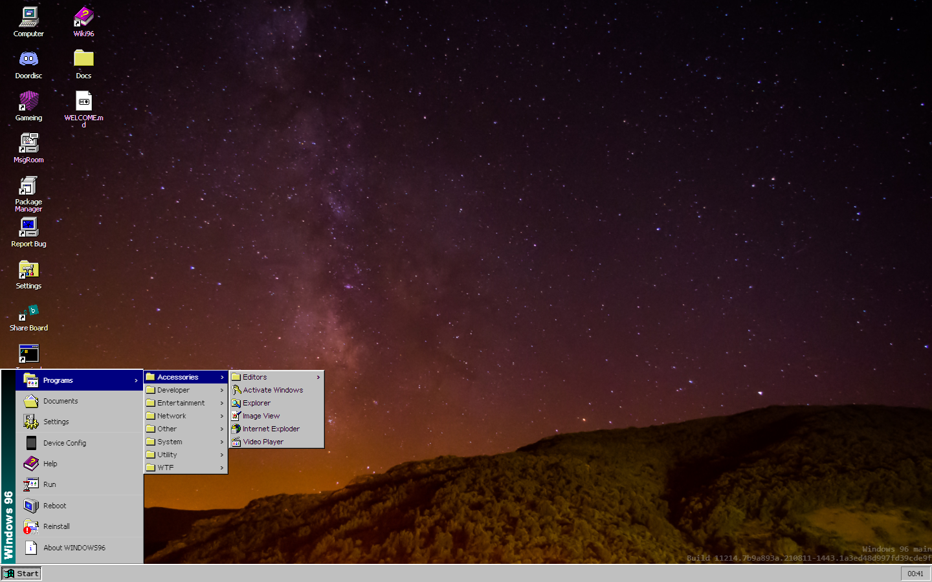932x582 pixels.
Task: Click the Settings icon in Start menu
Action: coord(31,422)
